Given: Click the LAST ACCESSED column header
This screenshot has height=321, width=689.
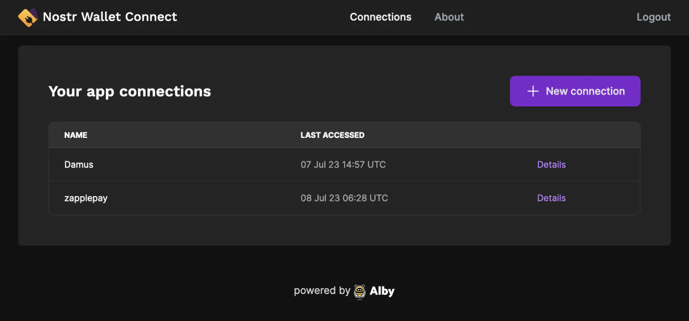Looking at the screenshot, I should pyautogui.click(x=332, y=135).
